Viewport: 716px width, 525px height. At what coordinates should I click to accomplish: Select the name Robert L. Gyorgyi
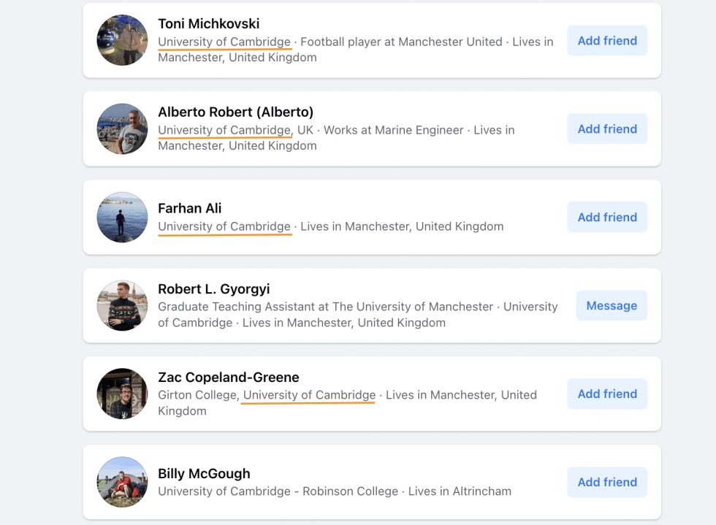[213, 288]
